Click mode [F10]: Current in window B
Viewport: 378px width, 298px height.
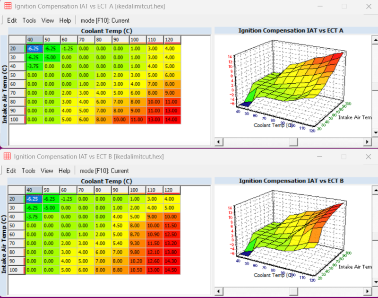(105, 171)
